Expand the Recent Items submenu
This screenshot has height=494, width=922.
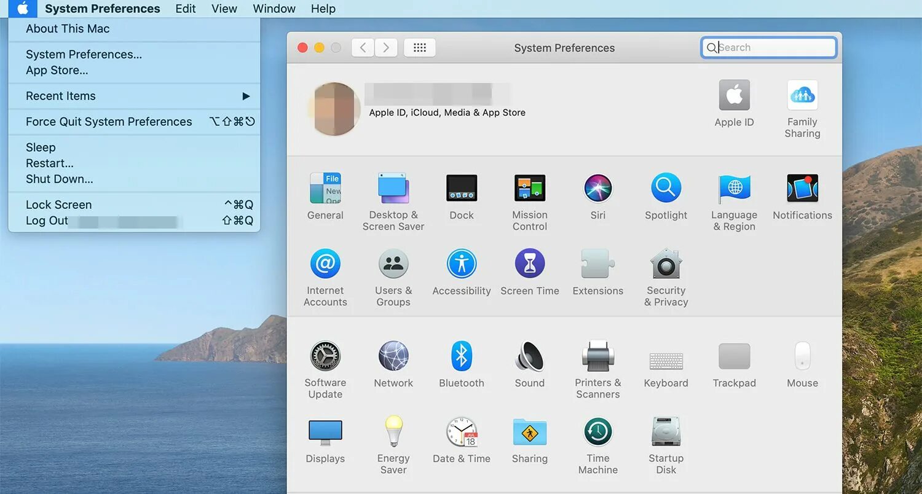pyautogui.click(x=134, y=96)
